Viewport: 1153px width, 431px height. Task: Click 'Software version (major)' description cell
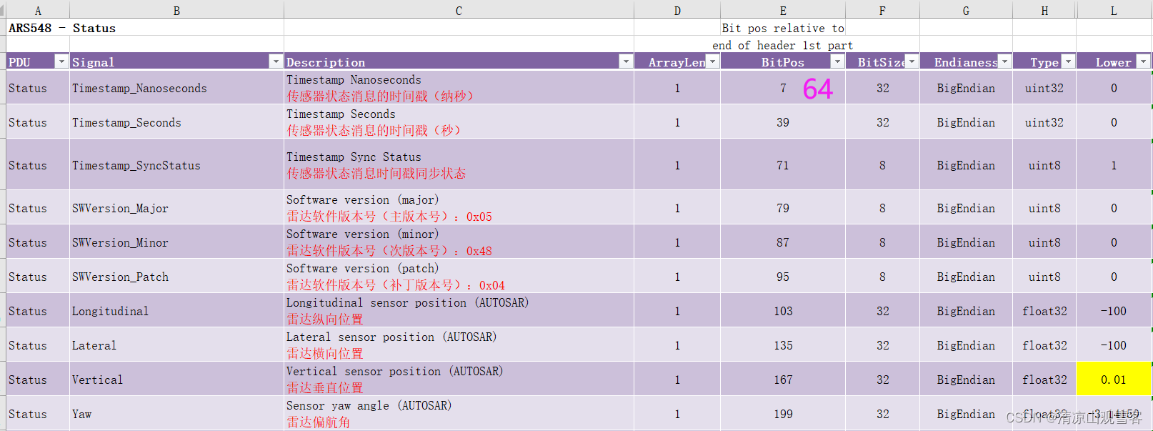tap(459, 208)
